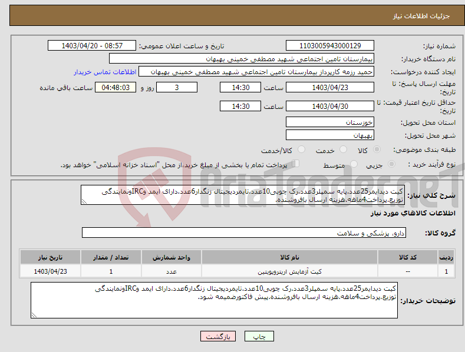Click the resize handle of general description box
Image resolution: width=465 pixels, height=352 pixels.
click(84, 201)
